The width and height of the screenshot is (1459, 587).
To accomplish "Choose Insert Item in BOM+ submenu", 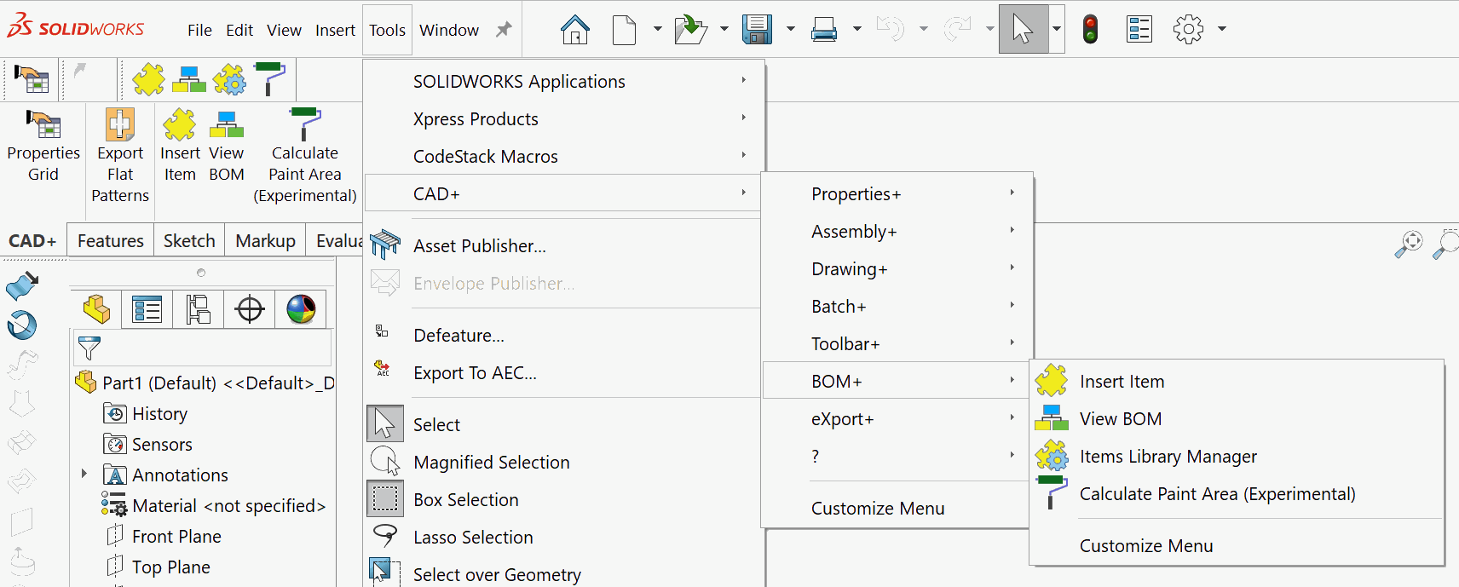I will 1237,382.
